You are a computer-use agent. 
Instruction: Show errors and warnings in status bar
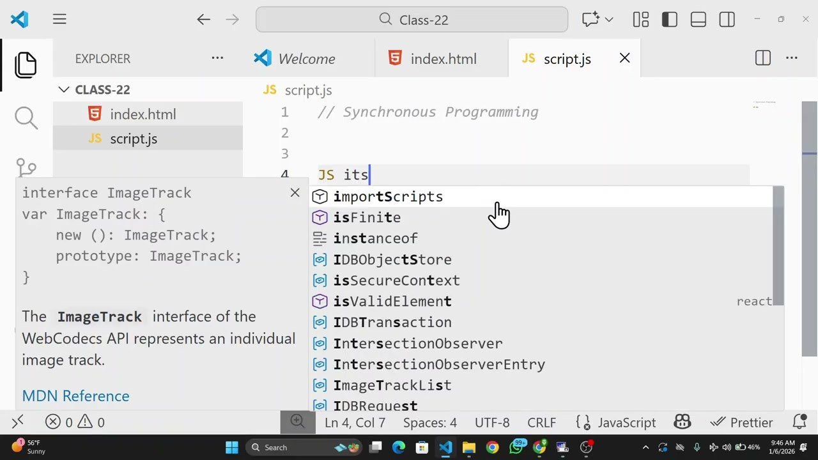point(75,422)
